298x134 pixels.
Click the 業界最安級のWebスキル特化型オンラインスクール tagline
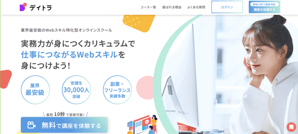tap(66, 30)
